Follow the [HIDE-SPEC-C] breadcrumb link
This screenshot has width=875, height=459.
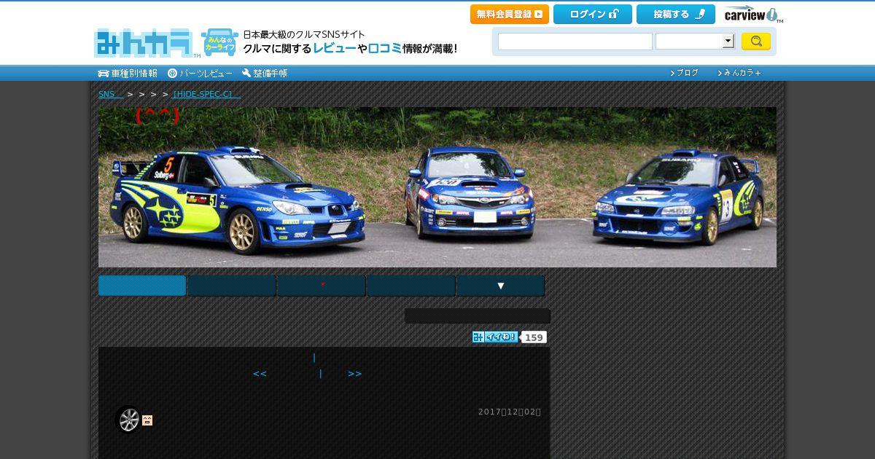click(207, 94)
